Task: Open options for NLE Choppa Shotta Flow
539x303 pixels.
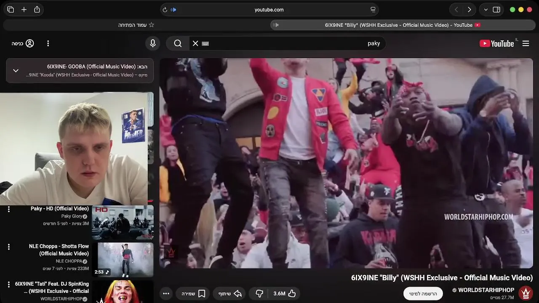Action: 8,247
